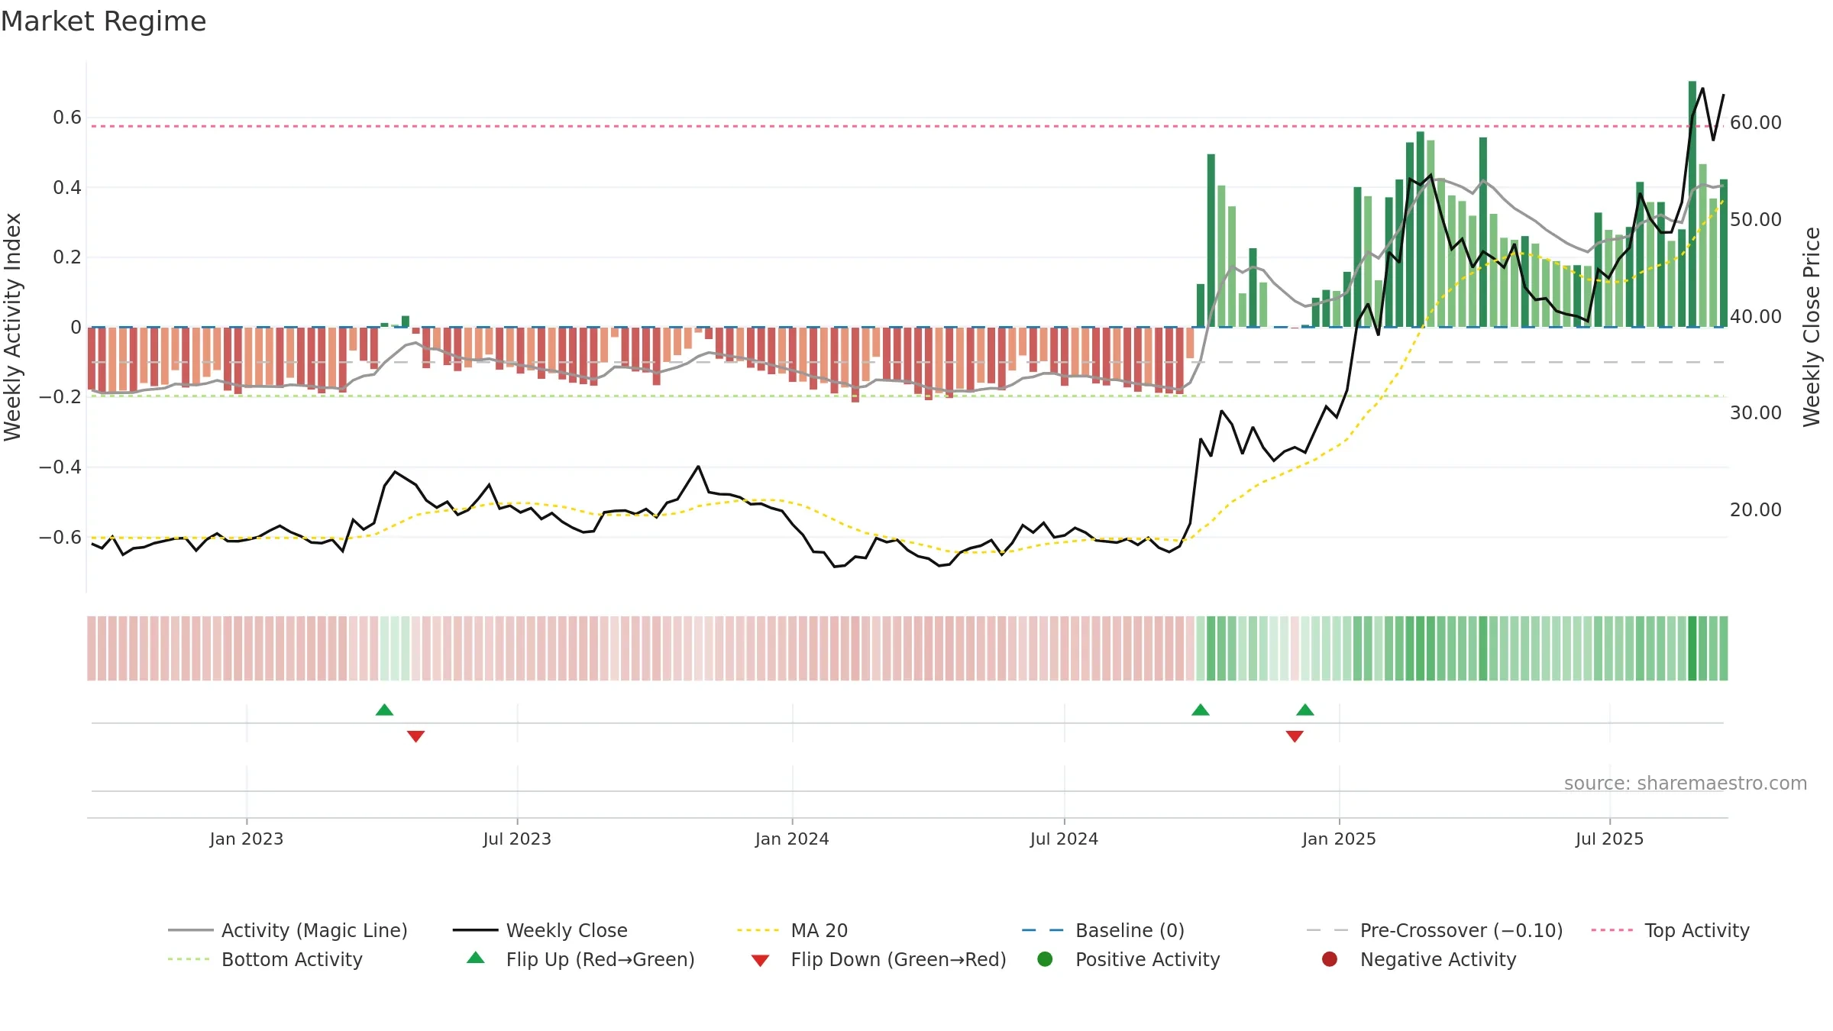Click the Positive Activity legend label
Viewport: 1833px width, 1031px height.
pyautogui.click(x=1147, y=959)
